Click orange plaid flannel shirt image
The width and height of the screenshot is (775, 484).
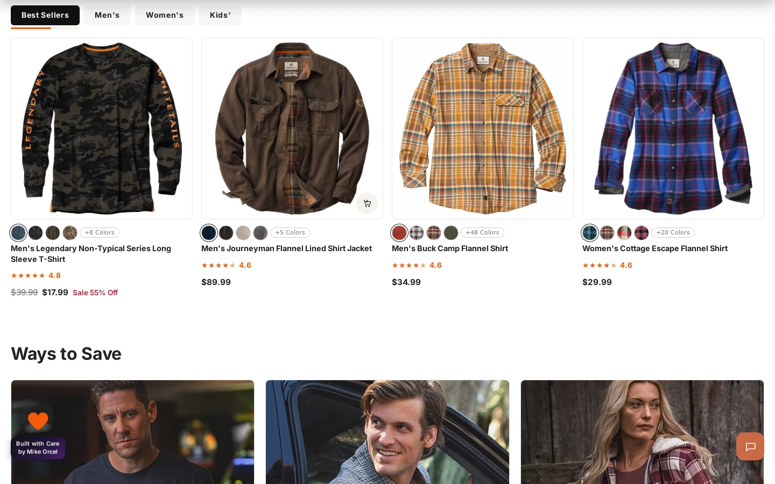[483, 129]
